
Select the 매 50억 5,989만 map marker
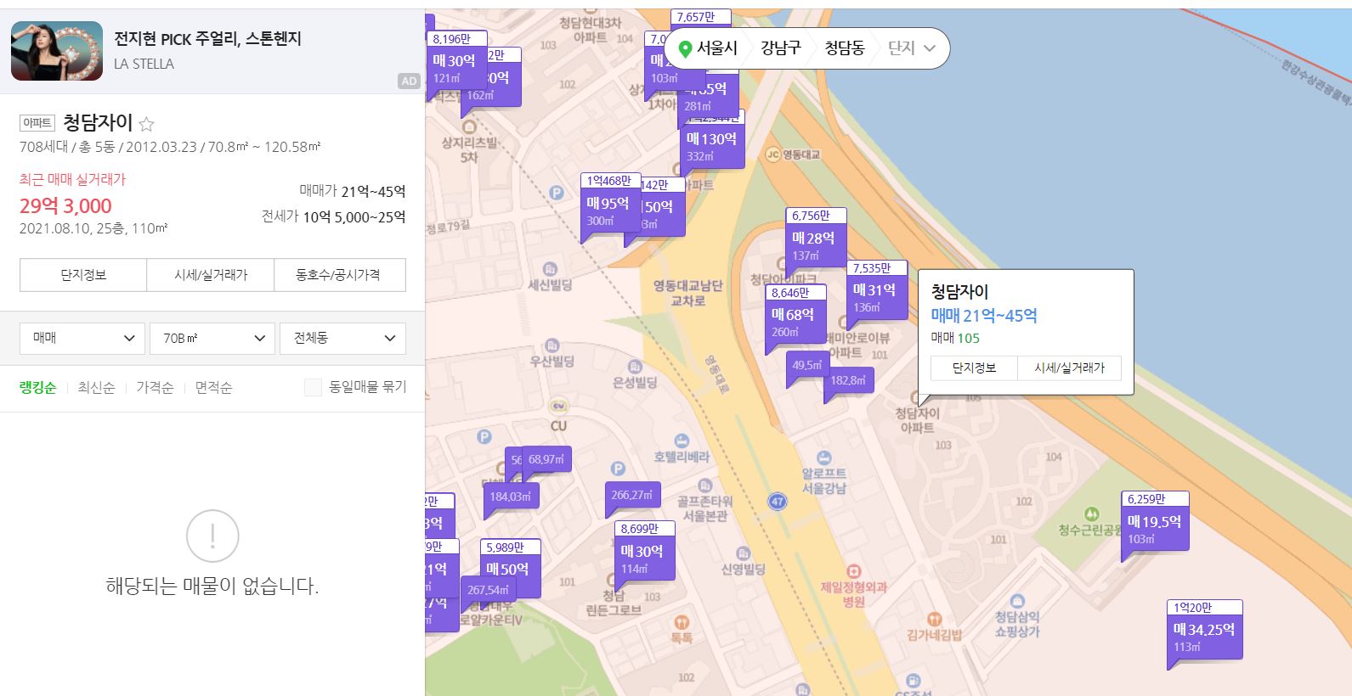510,570
